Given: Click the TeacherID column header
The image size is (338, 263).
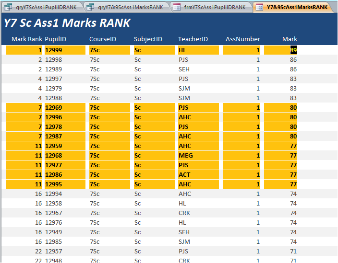Looking at the screenshot, I should click(x=193, y=39).
